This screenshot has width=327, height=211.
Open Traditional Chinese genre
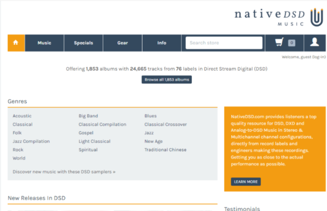coord(166,150)
